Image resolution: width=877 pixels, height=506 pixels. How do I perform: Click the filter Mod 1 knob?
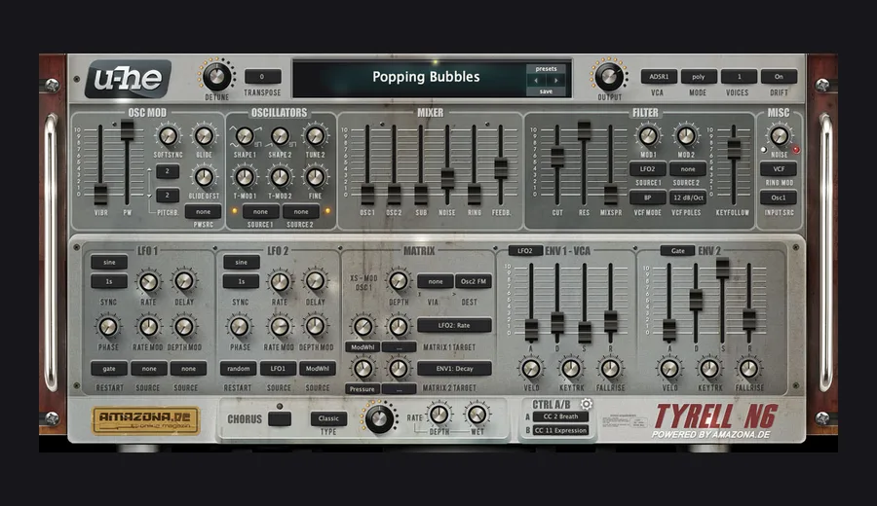648,135
